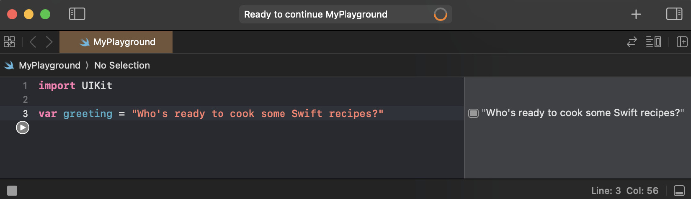Run playground up to line 3

tap(23, 128)
